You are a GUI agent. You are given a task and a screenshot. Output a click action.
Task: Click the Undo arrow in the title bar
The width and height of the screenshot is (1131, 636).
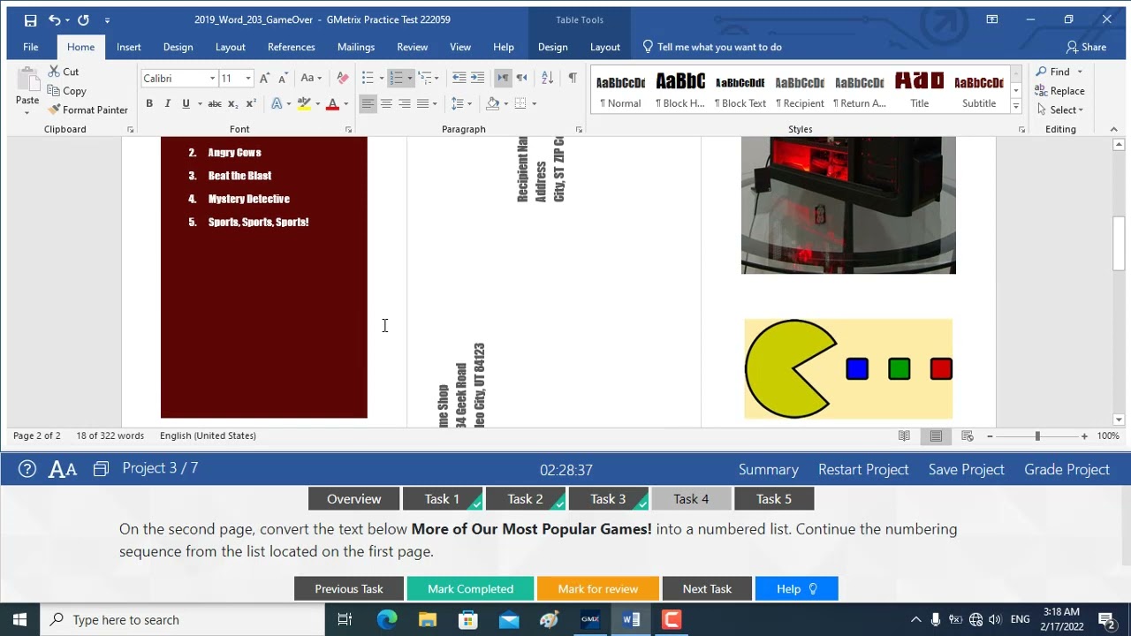[55, 19]
